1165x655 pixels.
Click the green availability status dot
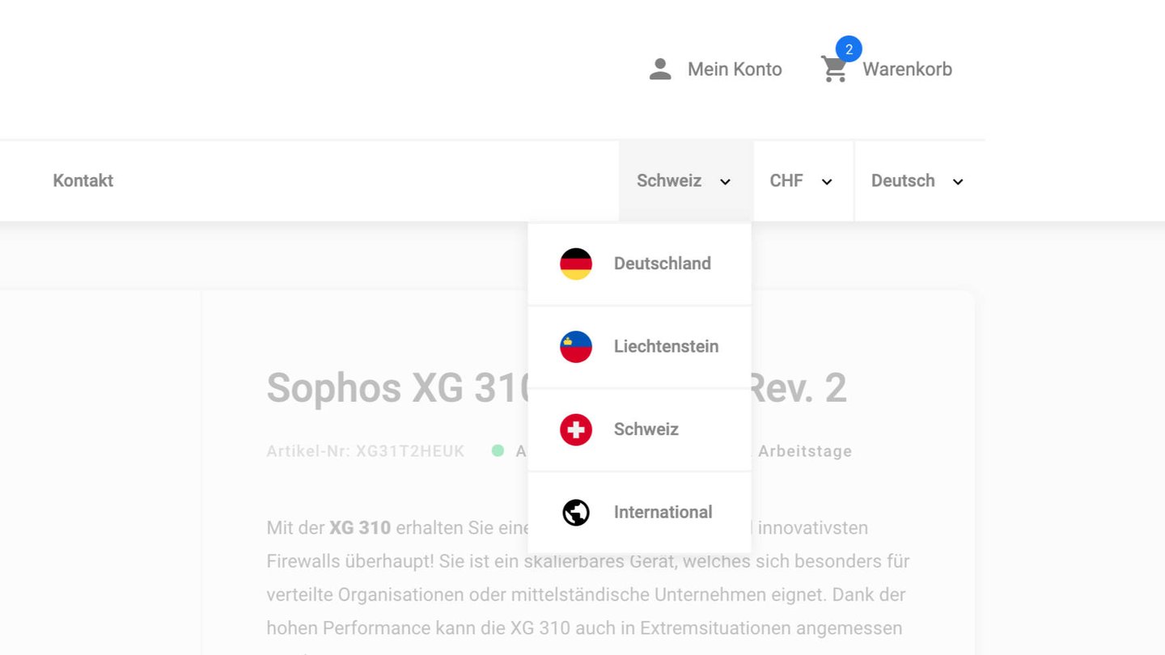(x=498, y=450)
